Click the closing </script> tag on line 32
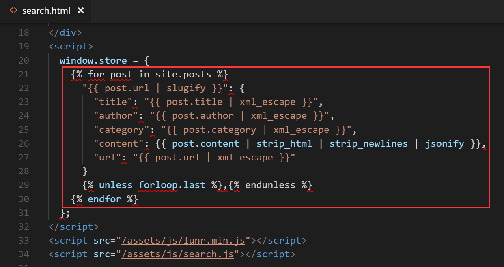Viewport: 504px width, 267px height. pyautogui.click(x=73, y=227)
